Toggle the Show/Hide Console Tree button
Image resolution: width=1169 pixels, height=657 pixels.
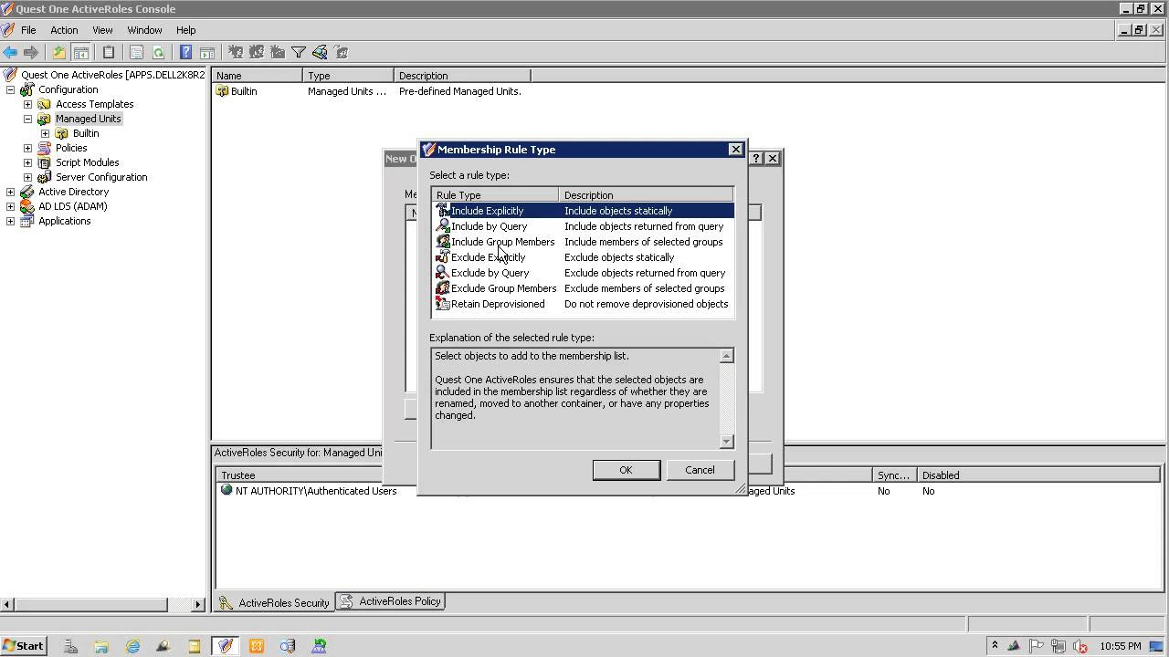tap(80, 52)
